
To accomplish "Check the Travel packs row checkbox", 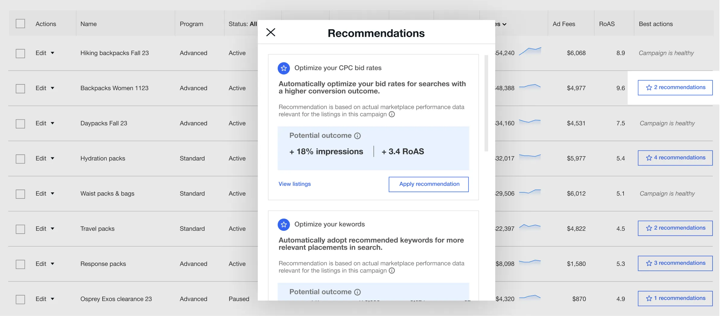I will (20, 229).
